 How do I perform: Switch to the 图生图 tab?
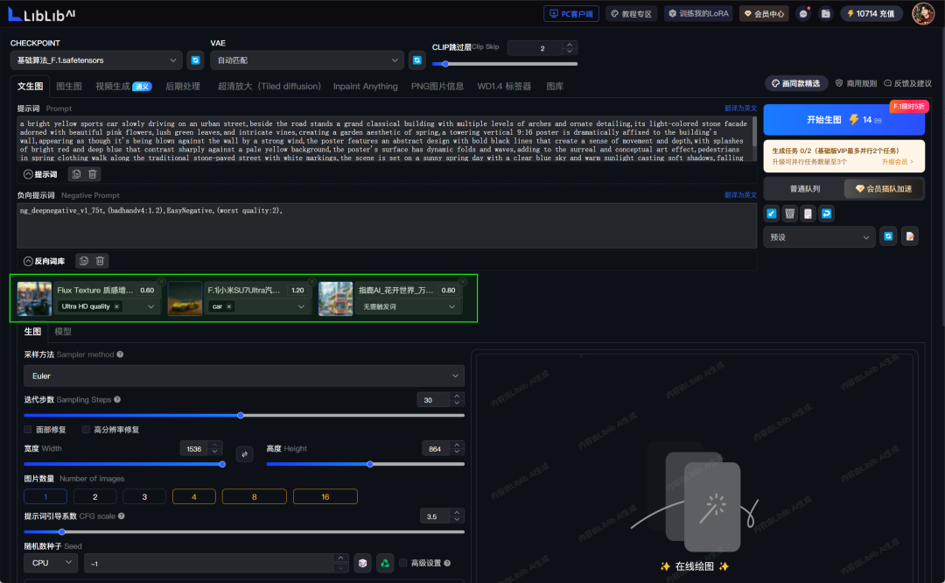tap(68, 86)
